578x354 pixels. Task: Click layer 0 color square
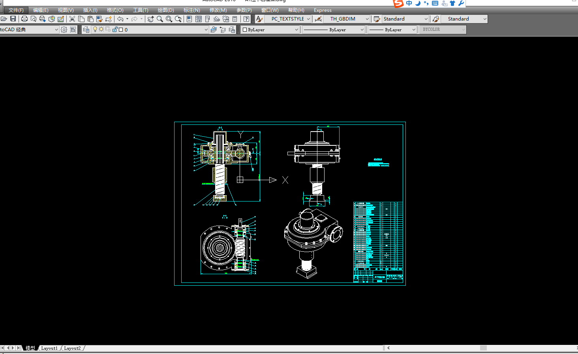121,30
